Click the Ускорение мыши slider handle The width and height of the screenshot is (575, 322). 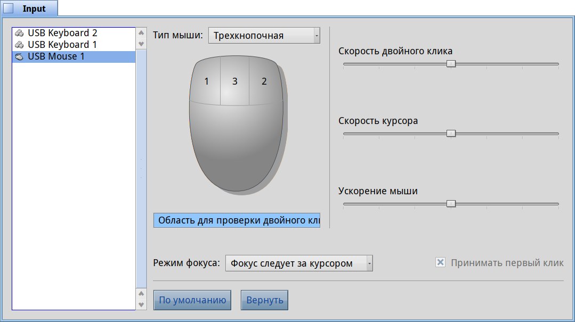pyautogui.click(x=451, y=204)
